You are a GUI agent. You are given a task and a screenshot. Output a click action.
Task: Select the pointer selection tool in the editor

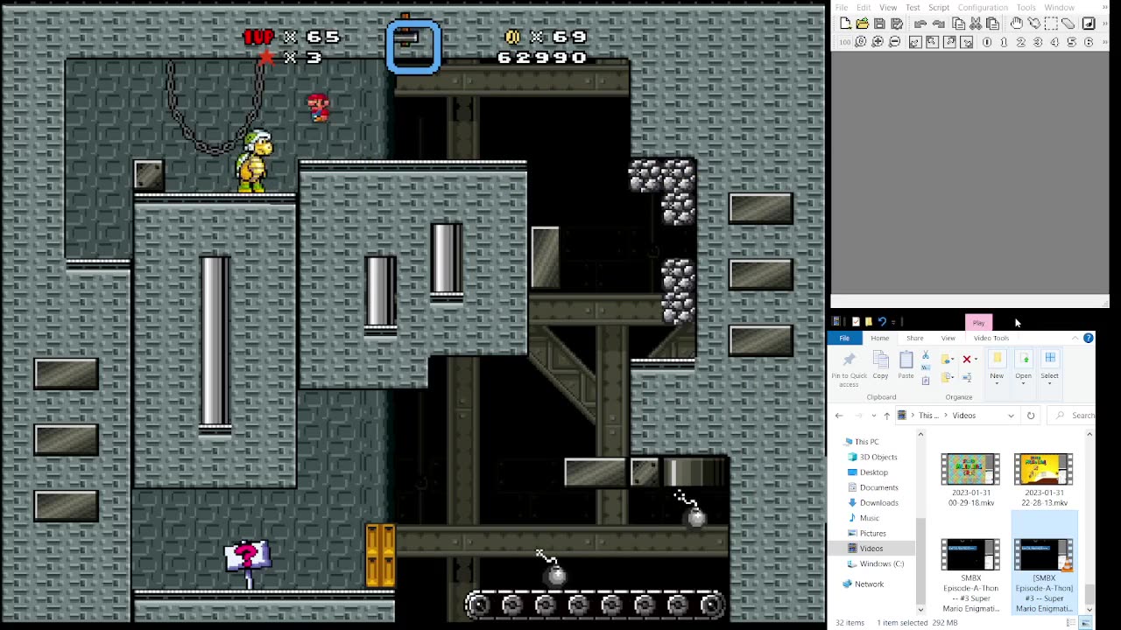tap(1034, 23)
